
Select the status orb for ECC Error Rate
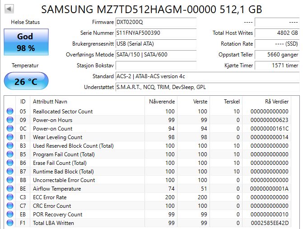tap(10, 197)
